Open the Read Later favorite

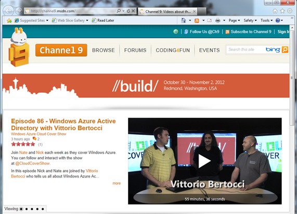pos(103,20)
